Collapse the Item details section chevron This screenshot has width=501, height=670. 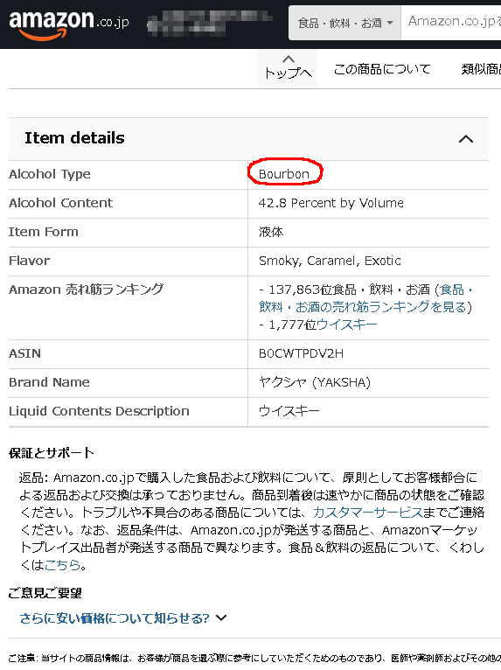(x=465, y=139)
